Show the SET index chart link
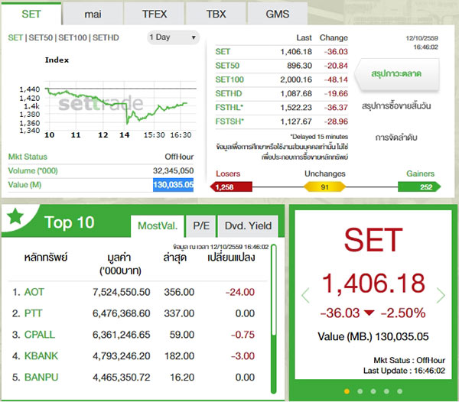The image size is (459, 402). (x=15, y=37)
